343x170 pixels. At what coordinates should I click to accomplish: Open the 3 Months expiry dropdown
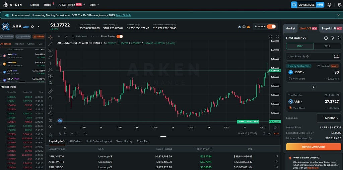click(x=329, y=118)
